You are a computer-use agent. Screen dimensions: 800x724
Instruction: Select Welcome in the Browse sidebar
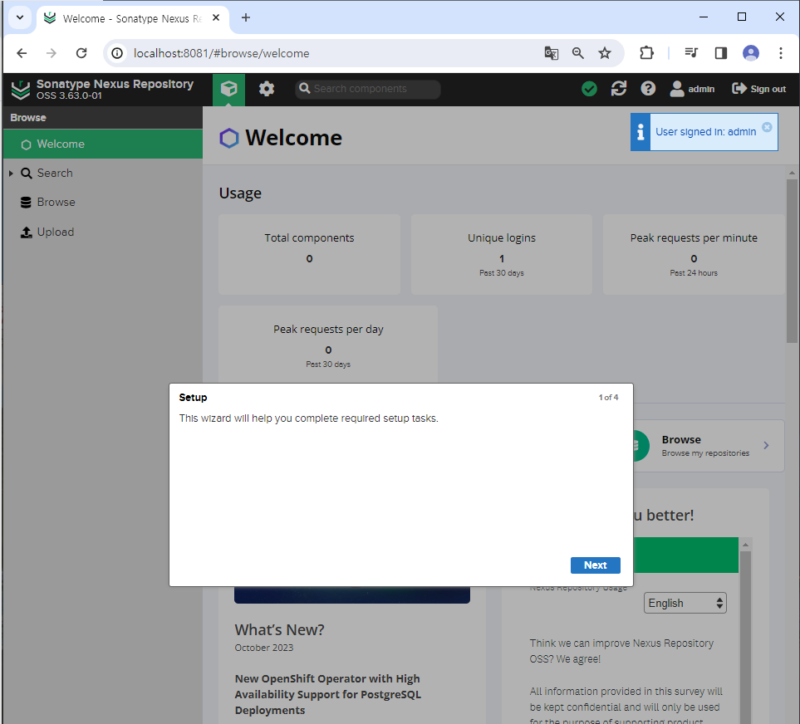coord(102,144)
